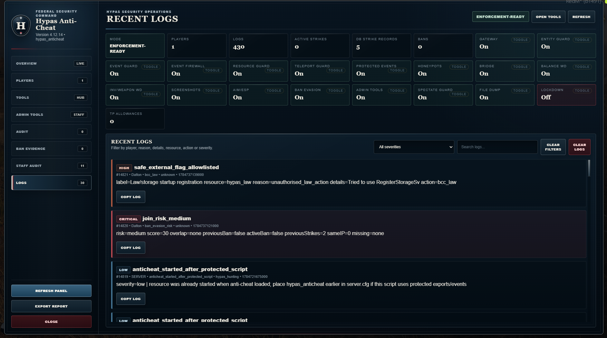
Task: Copy log for join_risk_medium entry
Action: coord(130,248)
